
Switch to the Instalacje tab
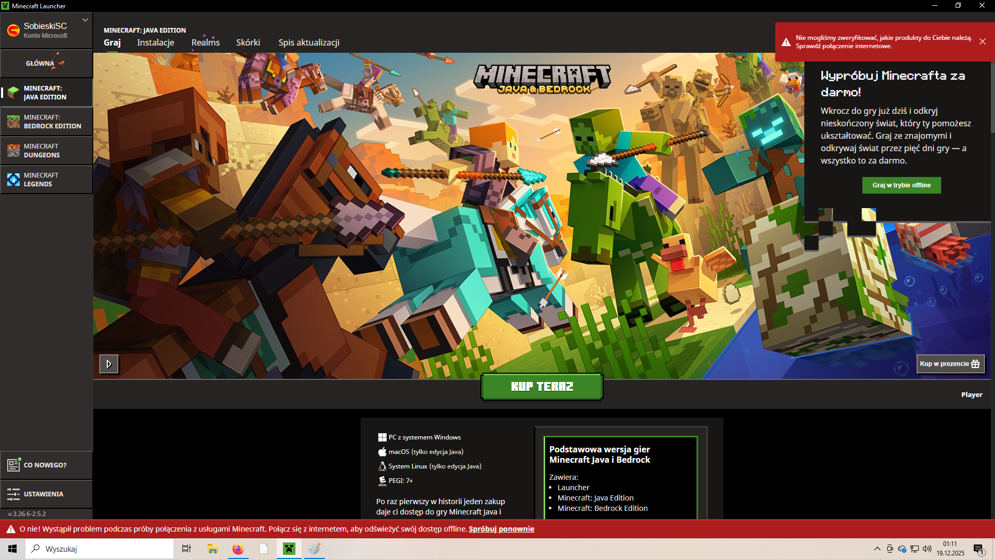pos(155,42)
